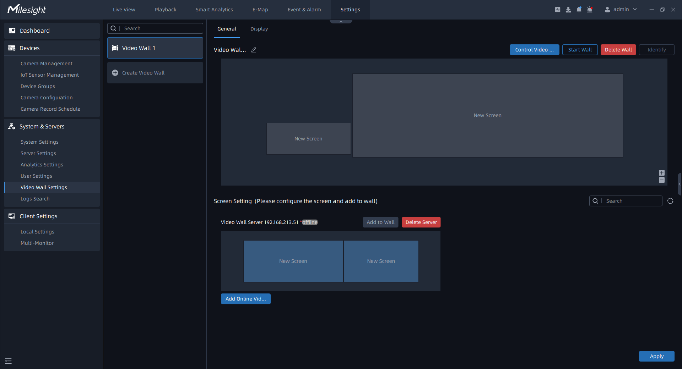Click the pencil icon to rename video wall
Viewport: 682px width, 369px height.
(254, 50)
